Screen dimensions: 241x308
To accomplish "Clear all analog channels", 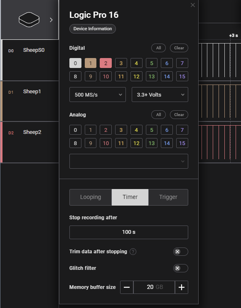I will [179, 115].
